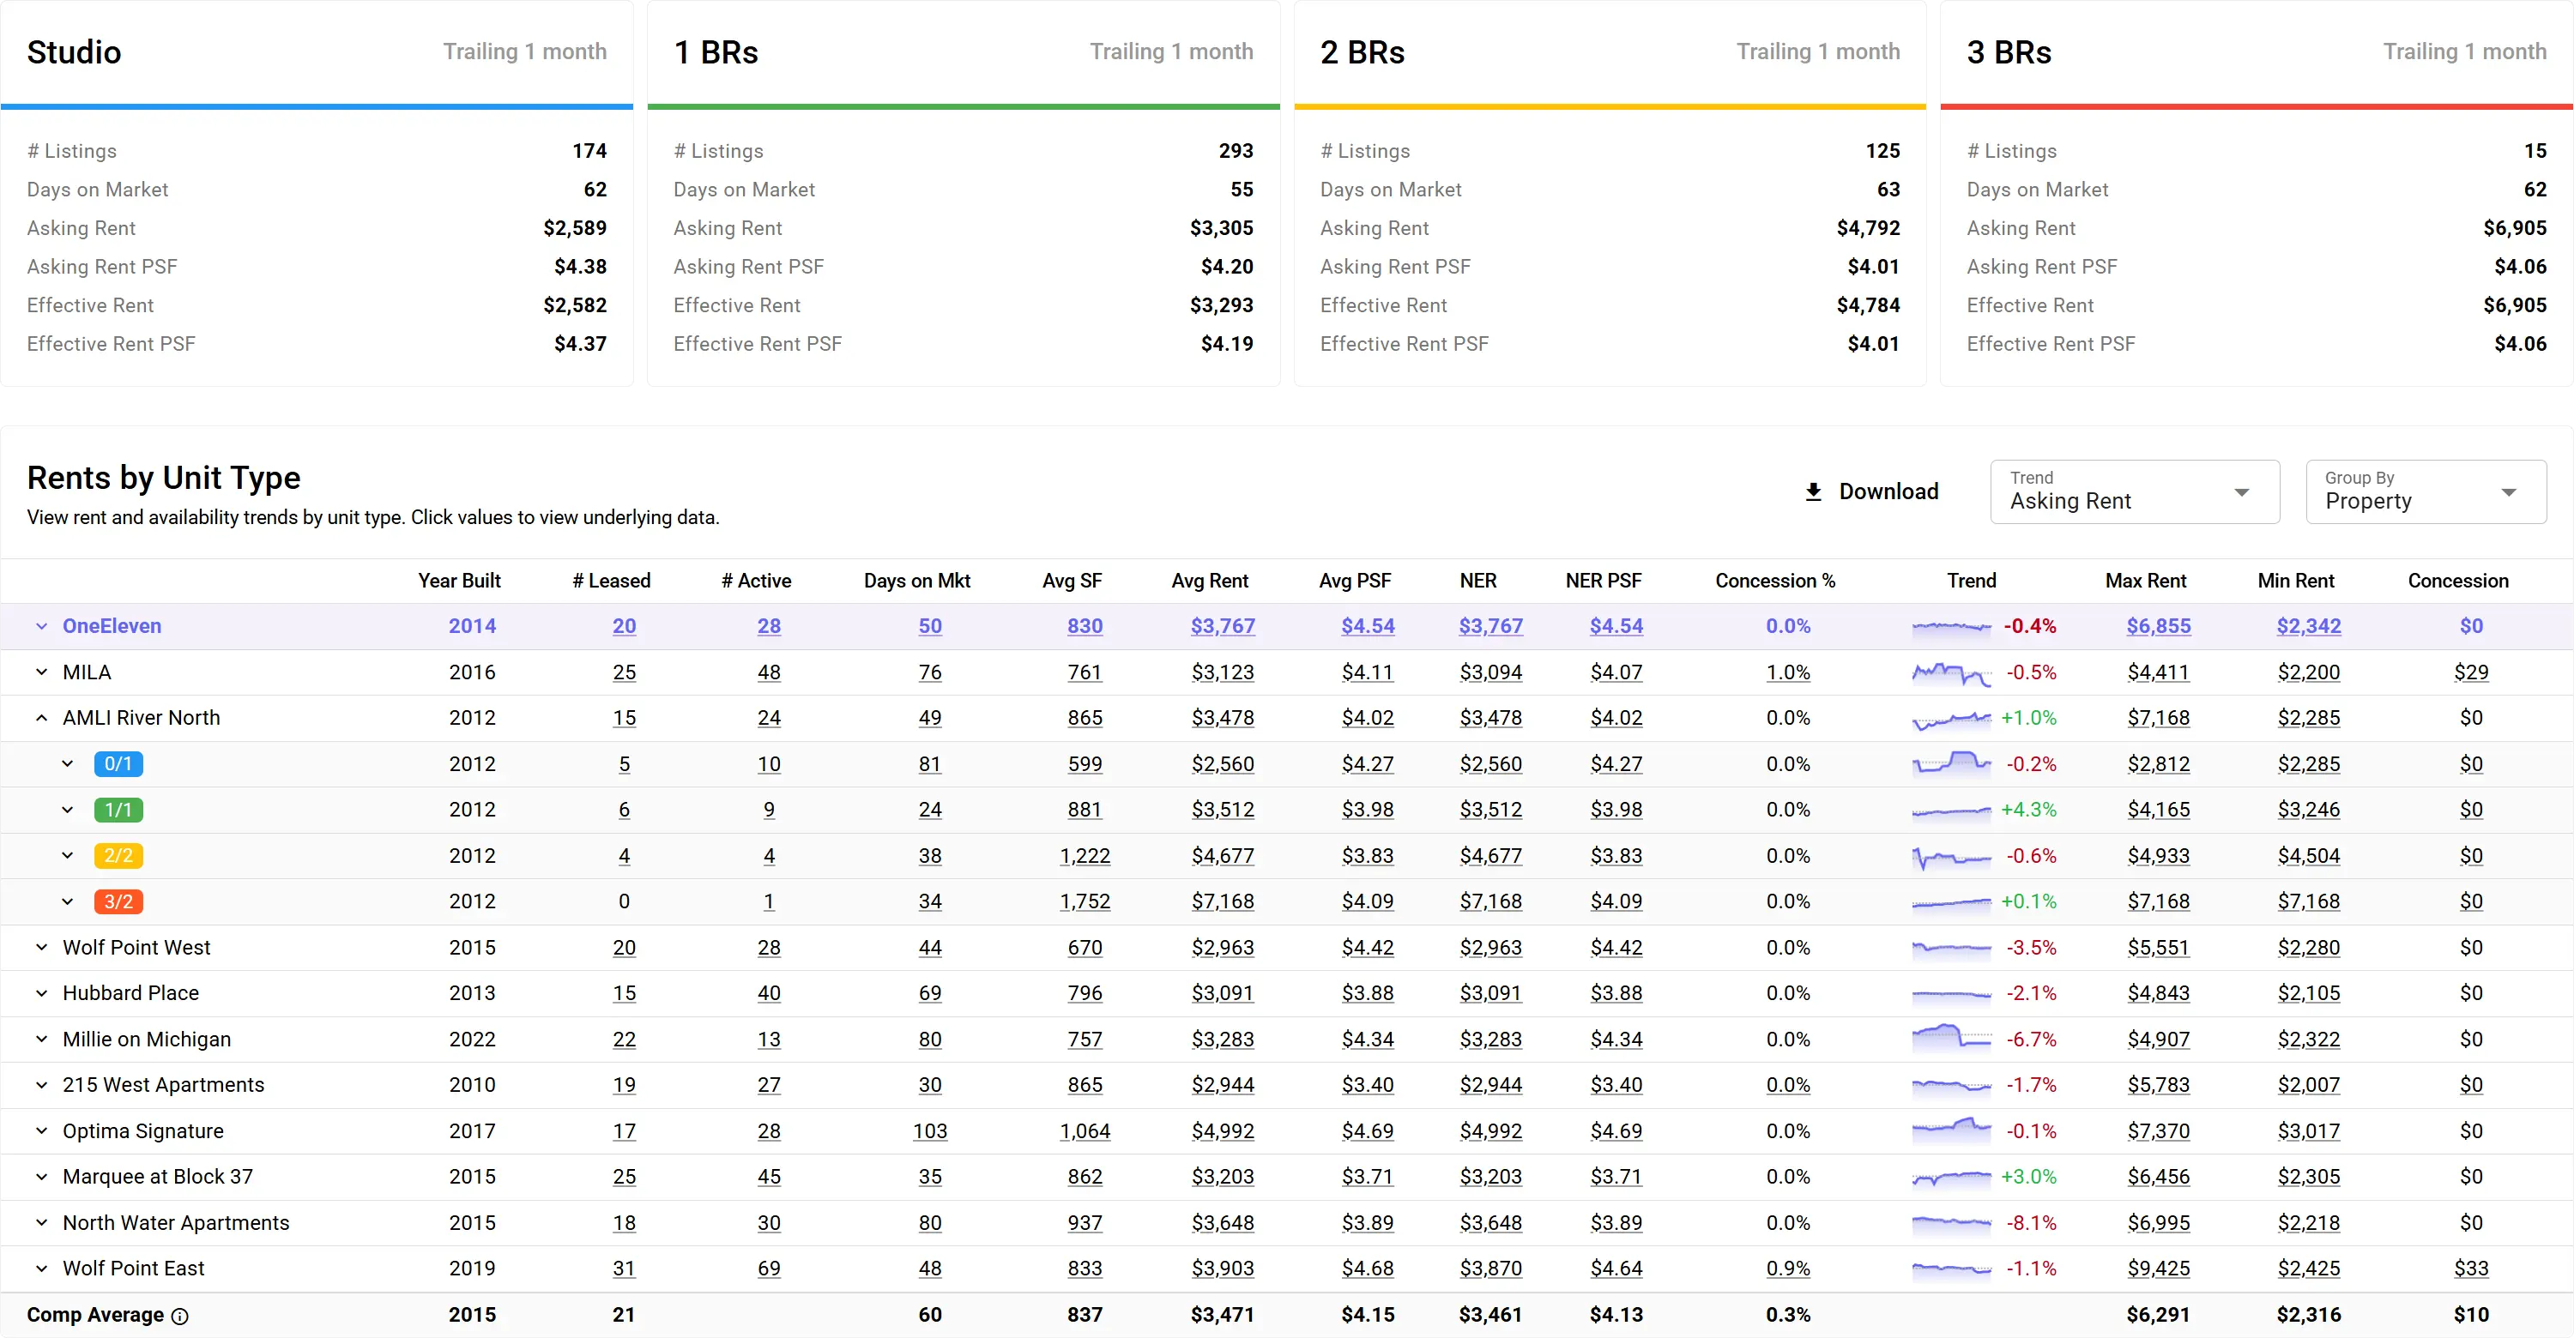The height and width of the screenshot is (1338, 2574).
Task: Open the Comp Average info tooltip
Action: pyautogui.click(x=182, y=1315)
